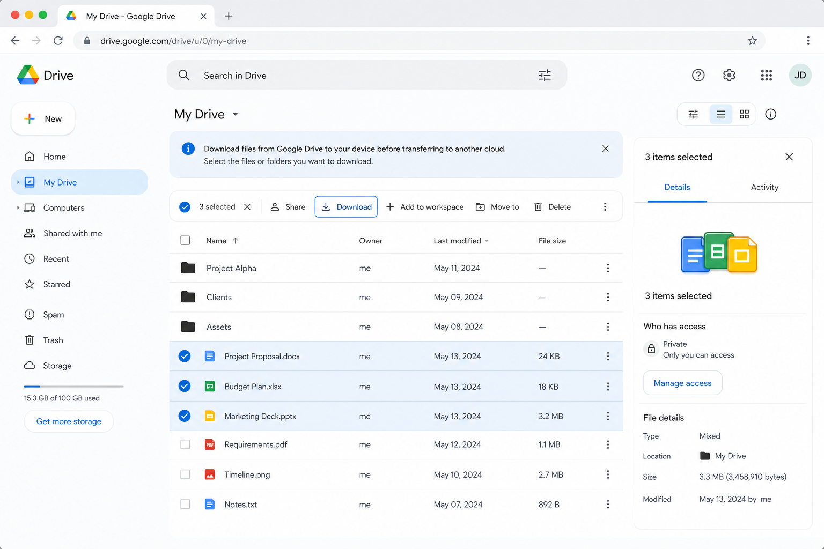Check the Requirements.pdf checkbox

[x=185, y=444]
